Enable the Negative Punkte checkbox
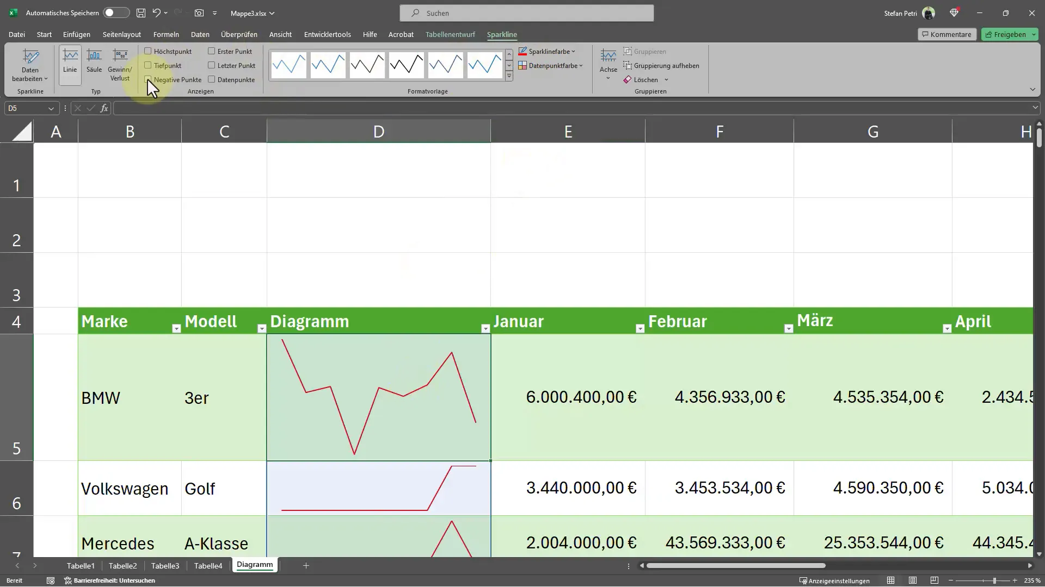 point(147,79)
